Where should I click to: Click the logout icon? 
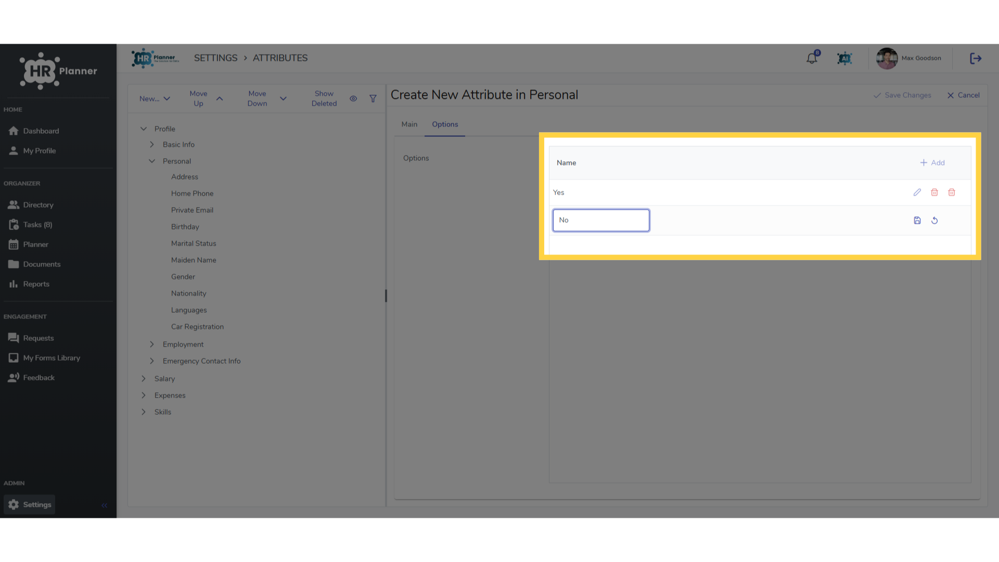point(976,58)
